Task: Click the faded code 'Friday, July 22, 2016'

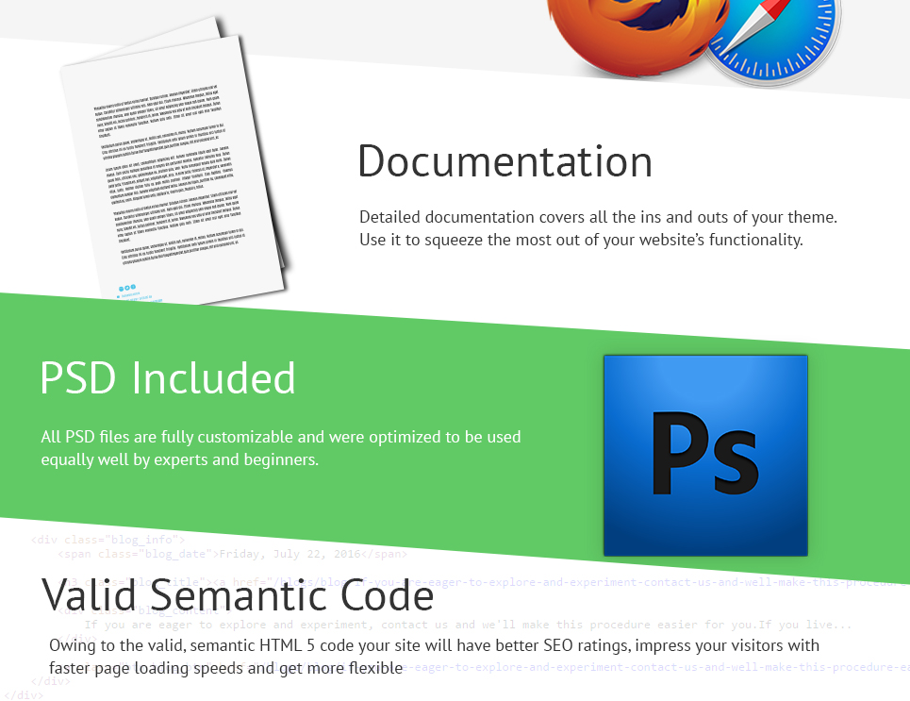Action: pos(290,554)
